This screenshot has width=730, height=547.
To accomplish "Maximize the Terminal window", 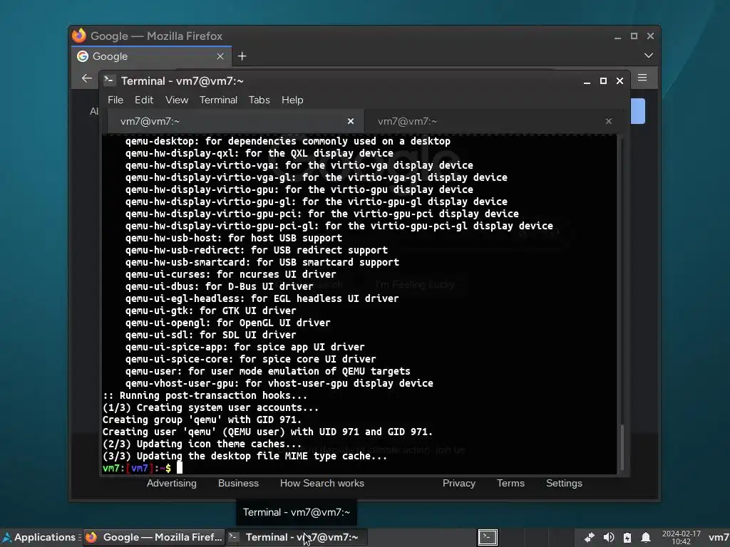I will click(603, 81).
